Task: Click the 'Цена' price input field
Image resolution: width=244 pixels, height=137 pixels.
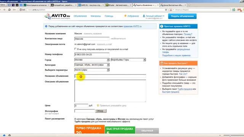Action: pos(81,106)
